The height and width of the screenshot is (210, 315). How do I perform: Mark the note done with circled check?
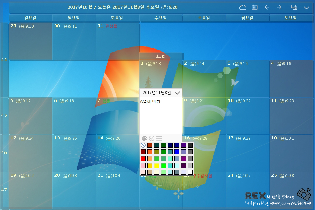click(152, 138)
